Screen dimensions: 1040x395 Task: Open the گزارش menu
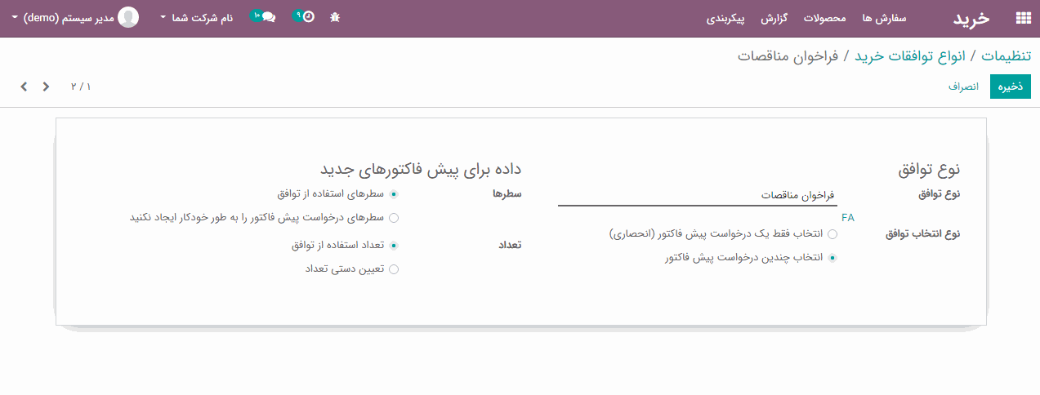[x=774, y=17]
